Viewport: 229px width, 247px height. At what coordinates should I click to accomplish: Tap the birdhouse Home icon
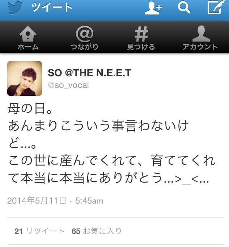pyautogui.click(x=28, y=34)
